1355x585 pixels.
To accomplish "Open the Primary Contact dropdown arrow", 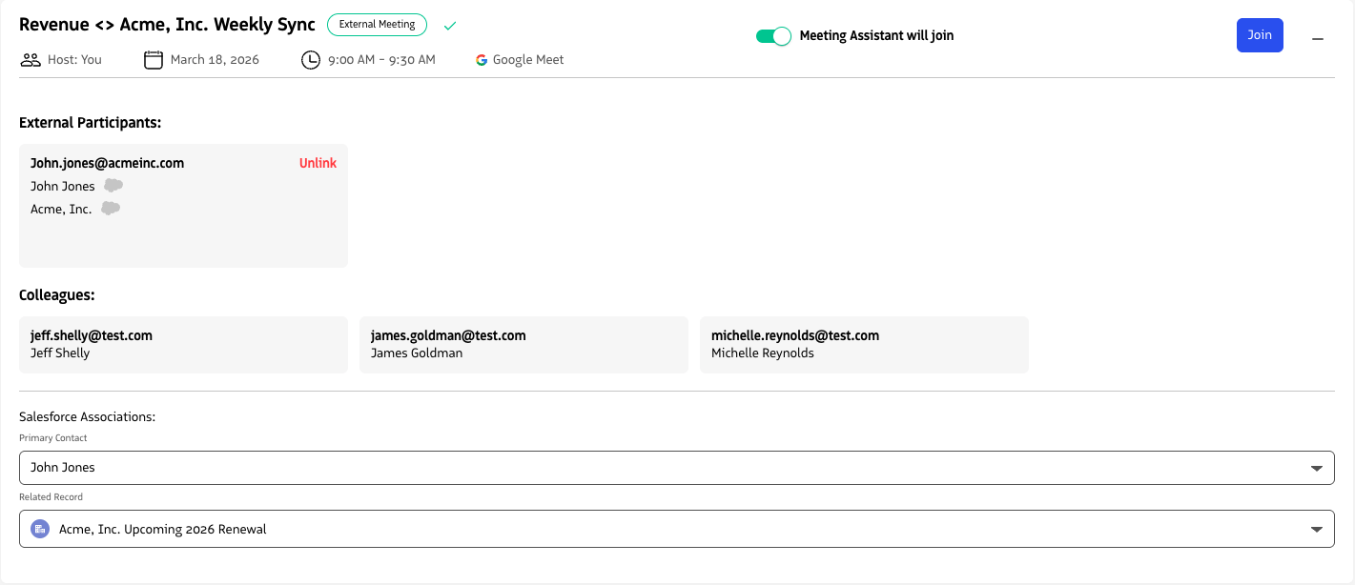I will (x=1316, y=468).
